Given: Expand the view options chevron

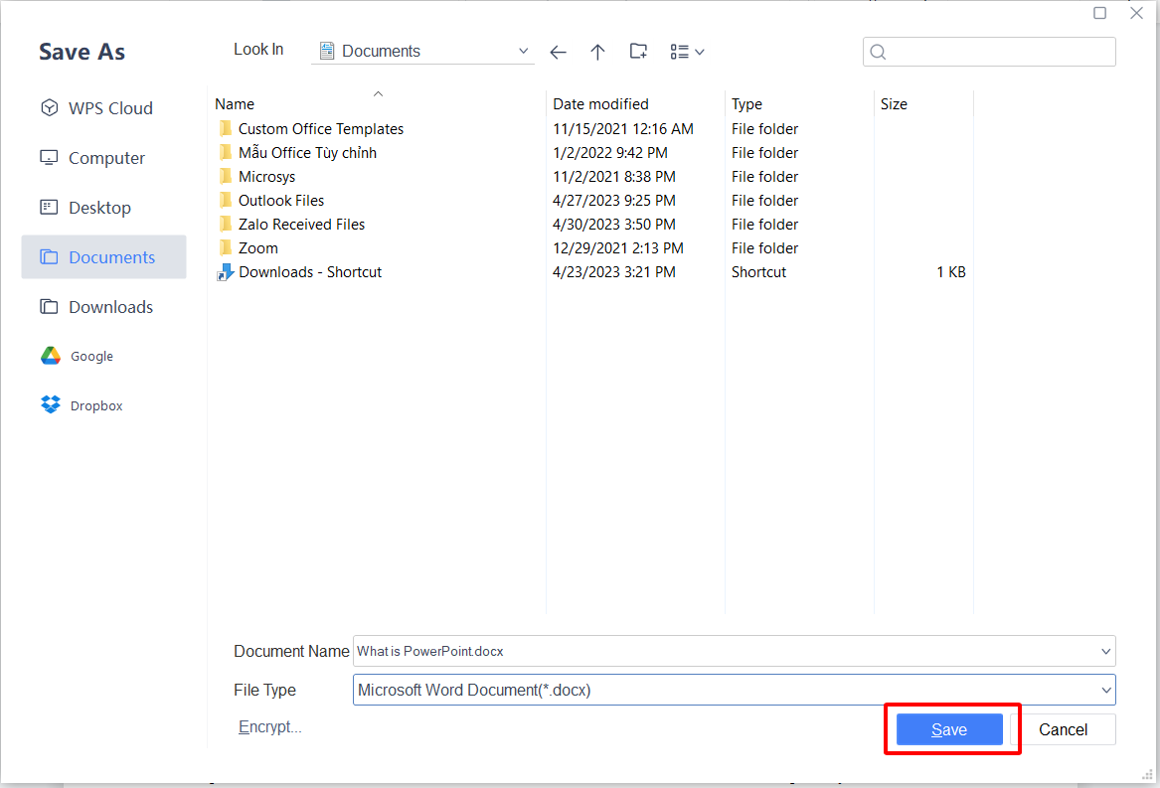Looking at the screenshot, I should (x=702, y=51).
